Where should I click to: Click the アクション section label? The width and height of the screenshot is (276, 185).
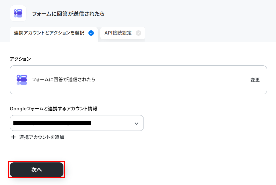21,59
